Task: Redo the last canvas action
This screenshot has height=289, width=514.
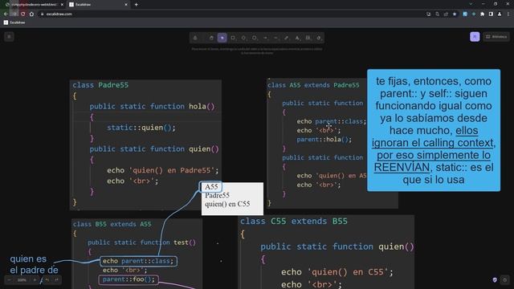Action: pos(56,280)
